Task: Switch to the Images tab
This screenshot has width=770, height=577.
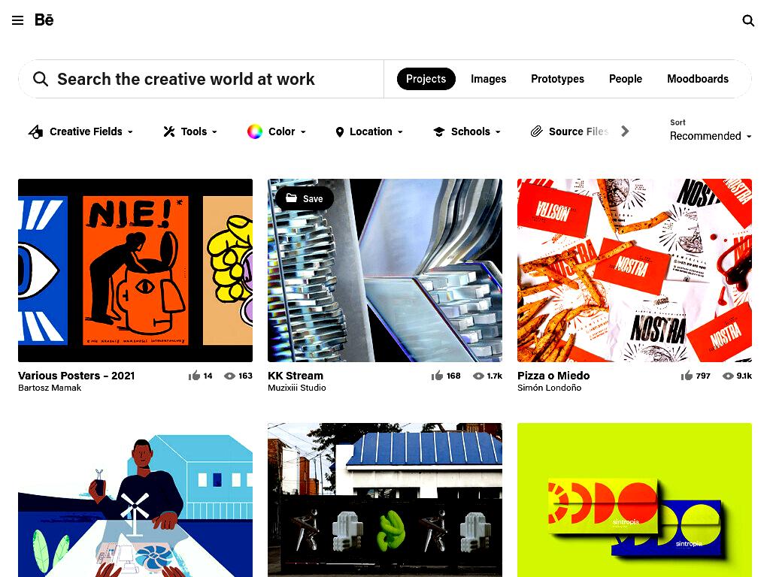Action: click(488, 79)
